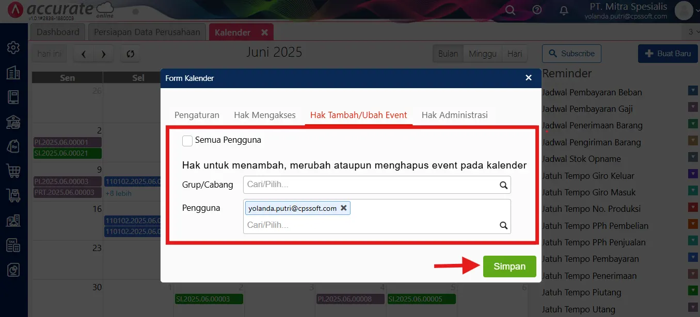Go to the Persiapan Data Perusahaan tab

point(147,31)
